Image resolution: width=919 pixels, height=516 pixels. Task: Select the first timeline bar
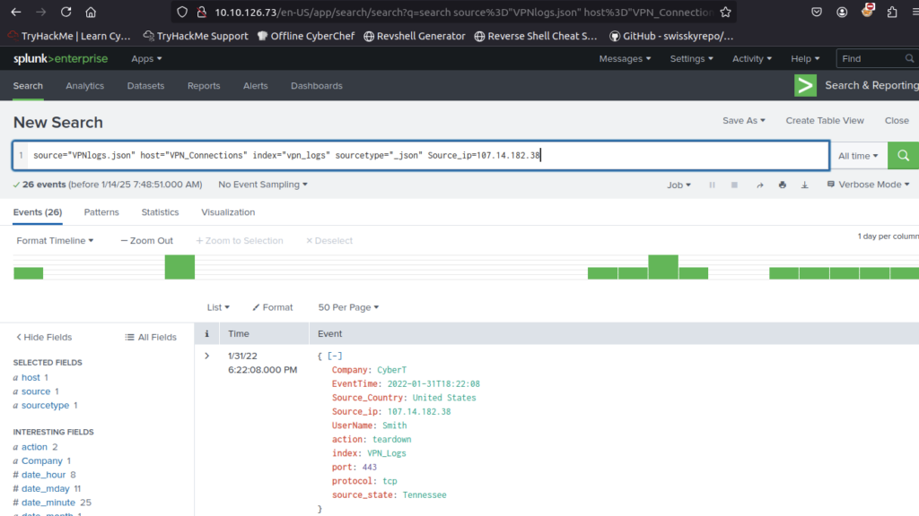pos(28,273)
